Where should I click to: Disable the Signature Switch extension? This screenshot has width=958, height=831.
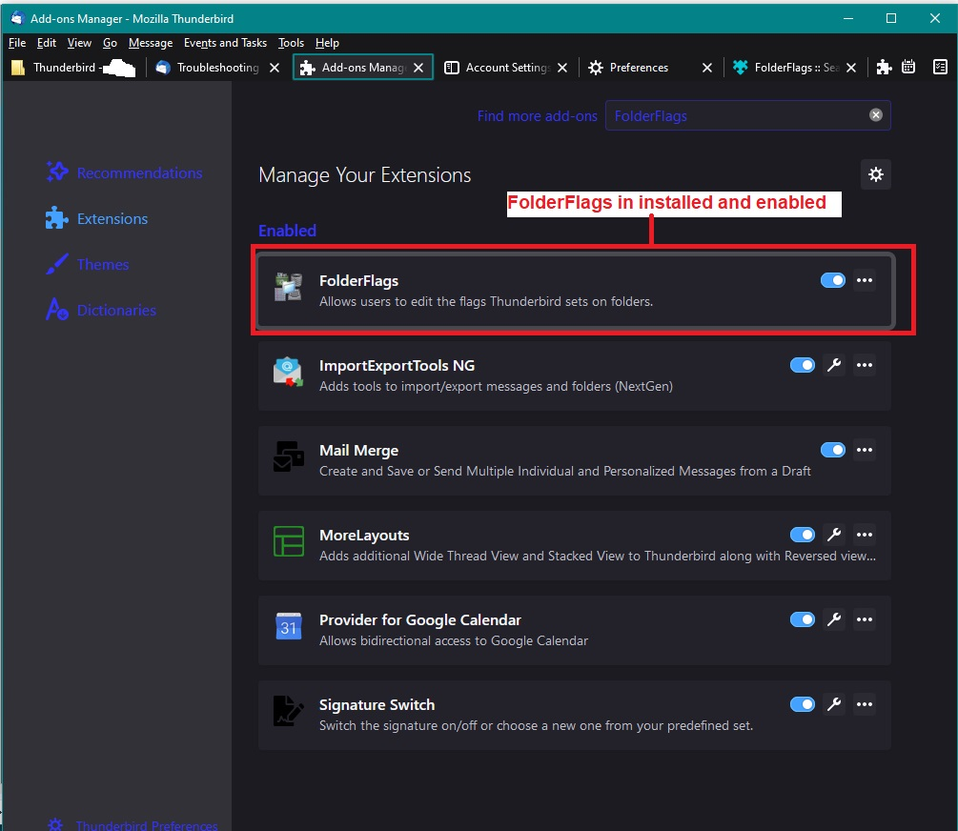(x=802, y=704)
